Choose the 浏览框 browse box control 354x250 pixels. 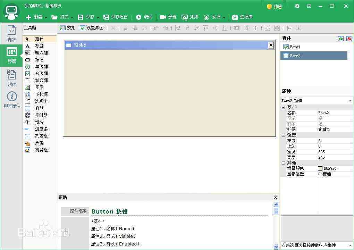point(40,150)
